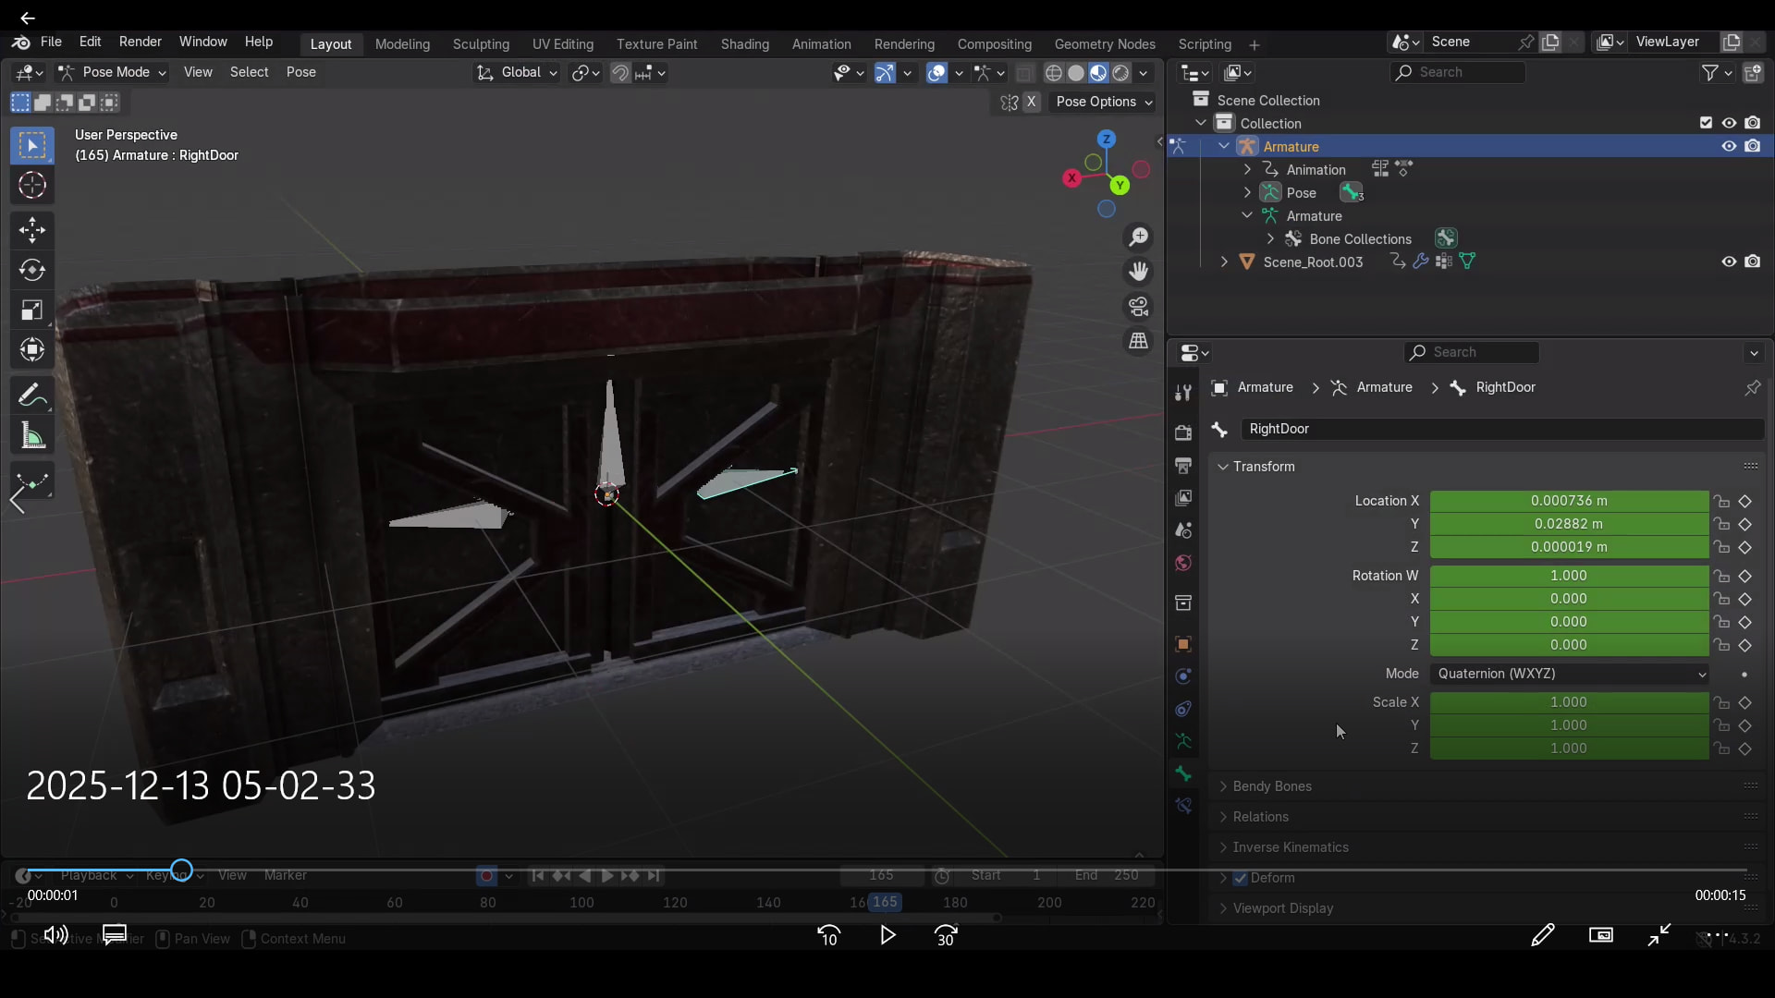Switch to orthographic grid view icon
The image size is (1775, 998).
(1139, 341)
